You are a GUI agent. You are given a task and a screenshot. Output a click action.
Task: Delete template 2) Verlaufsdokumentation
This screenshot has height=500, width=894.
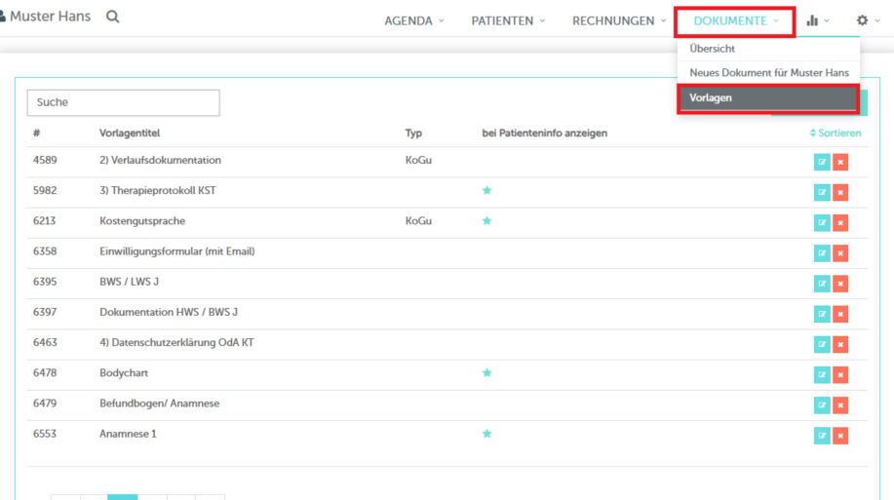click(x=840, y=162)
